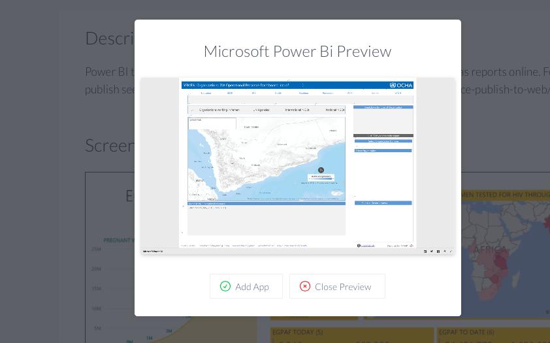The height and width of the screenshot is (343, 550).
Task: Click the Microsoft Power Bi Preview title
Action: (297, 52)
